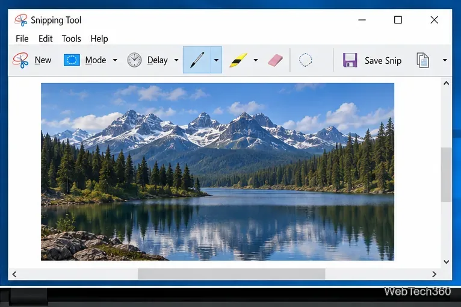Expand the toolbar overflow arrow after Copy
This screenshot has height=307, width=461.
[445, 60]
